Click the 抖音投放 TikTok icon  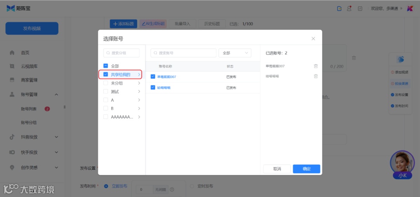[12, 137]
